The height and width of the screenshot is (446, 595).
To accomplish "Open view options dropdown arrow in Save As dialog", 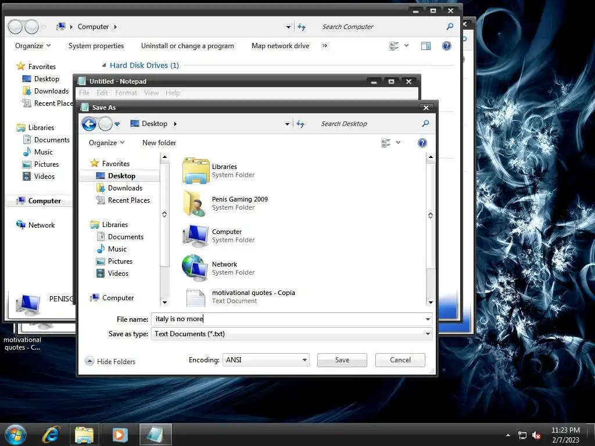I will coord(398,143).
